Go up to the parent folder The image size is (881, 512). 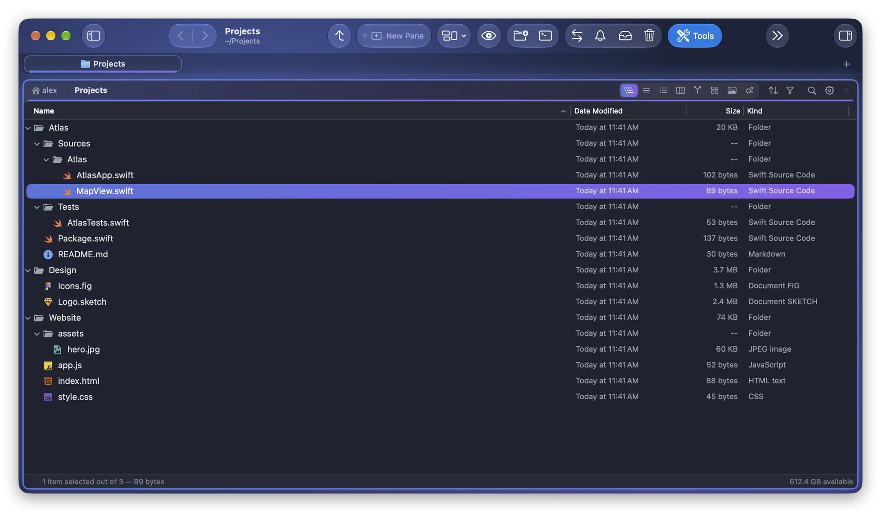point(339,36)
